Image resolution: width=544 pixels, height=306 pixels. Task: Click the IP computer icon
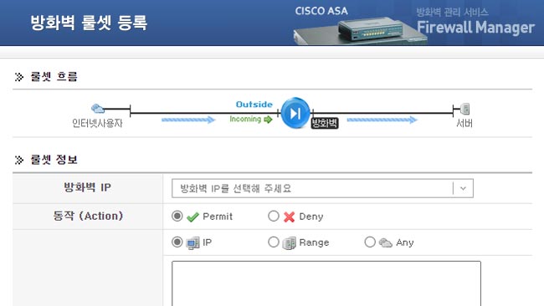click(192, 243)
